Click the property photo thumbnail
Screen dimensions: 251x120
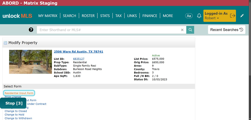tap(30, 62)
